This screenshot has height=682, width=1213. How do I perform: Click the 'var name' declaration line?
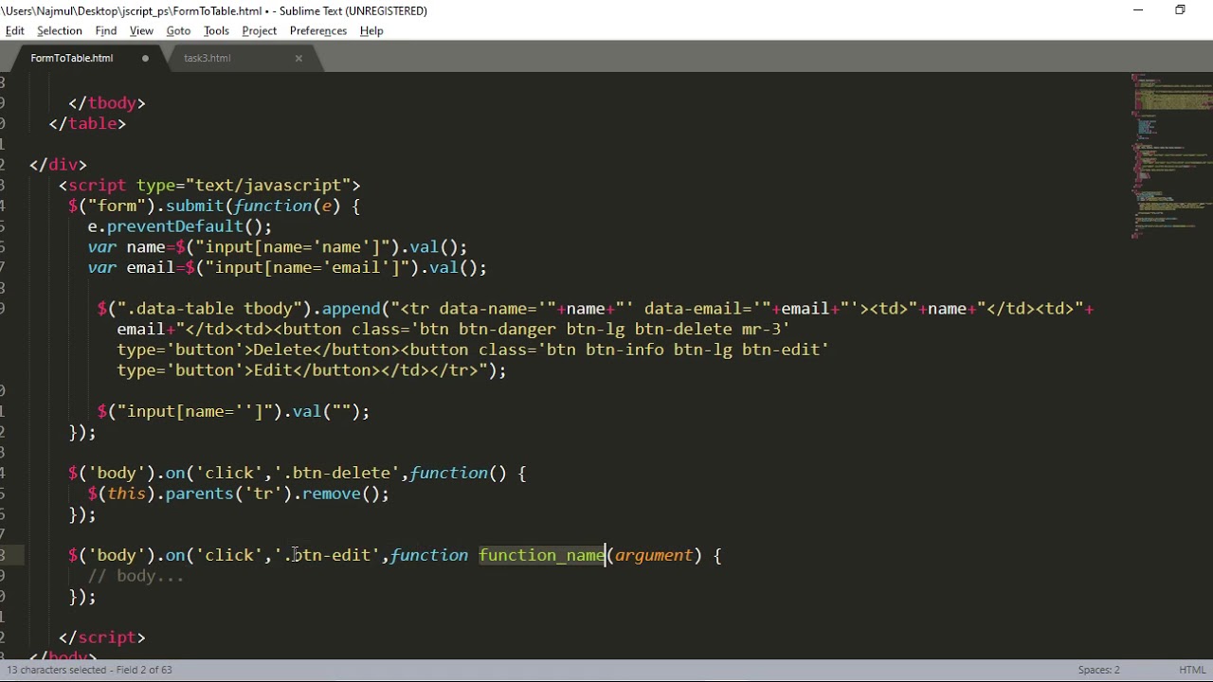278,247
